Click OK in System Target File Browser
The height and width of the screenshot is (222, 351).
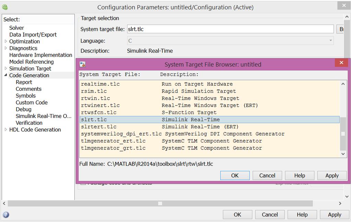[235, 175]
